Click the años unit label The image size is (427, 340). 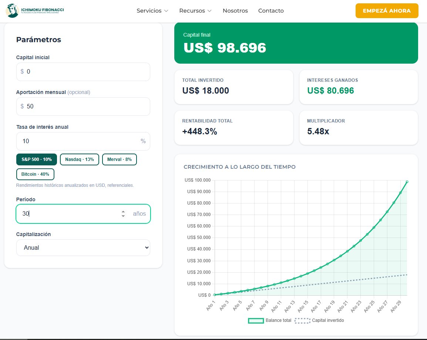(x=139, y=214)
